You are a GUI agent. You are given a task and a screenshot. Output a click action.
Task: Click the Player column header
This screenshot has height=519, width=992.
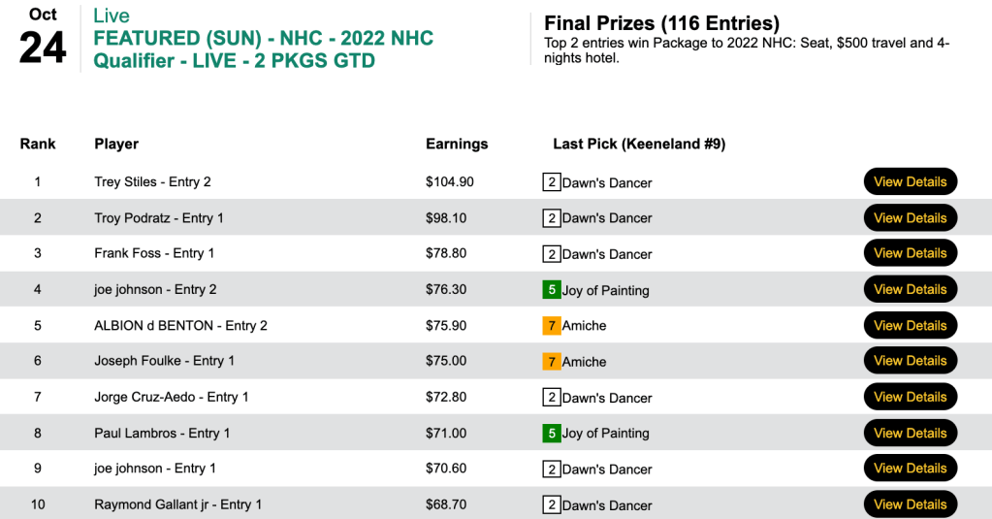point(116,144)
